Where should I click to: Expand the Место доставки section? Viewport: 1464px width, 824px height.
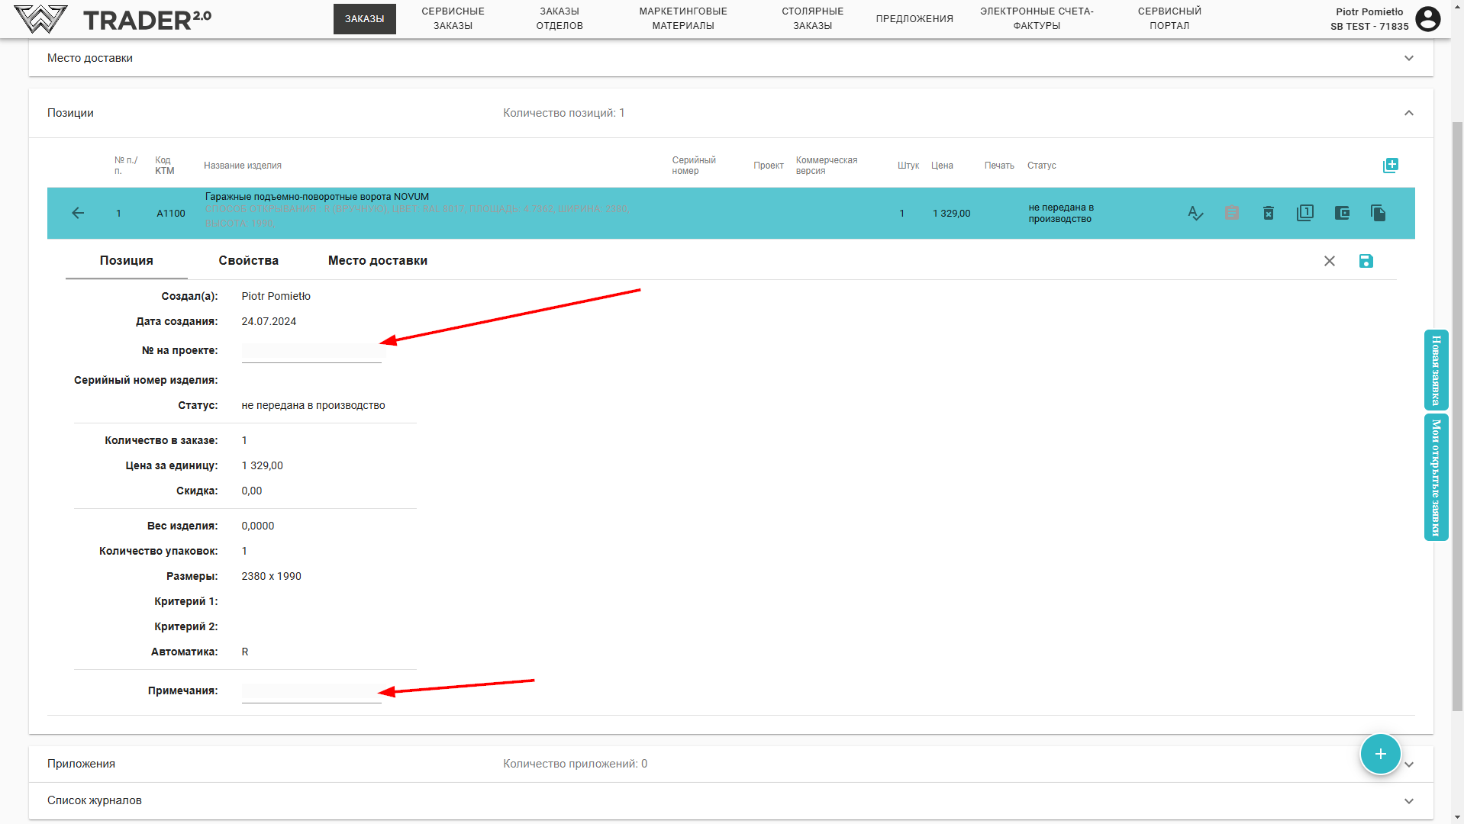pyautogui.click(x=1408, y=58)
